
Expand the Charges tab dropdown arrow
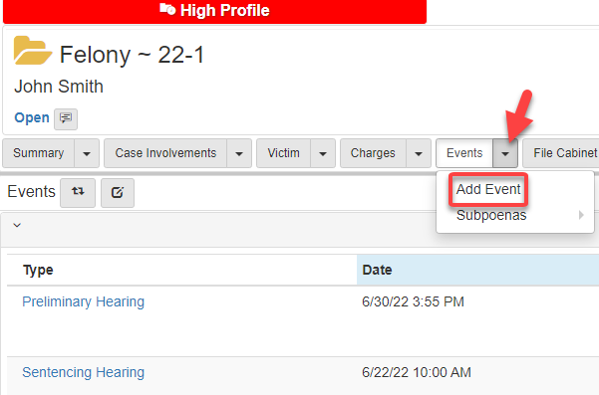(419, 153)
